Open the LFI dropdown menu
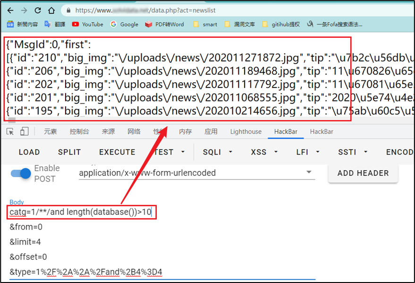The height and width of the screenshot is (283, 415). 308,152
